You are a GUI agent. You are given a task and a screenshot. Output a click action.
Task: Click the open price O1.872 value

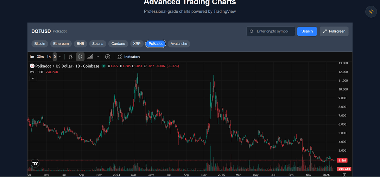[113, 66]
